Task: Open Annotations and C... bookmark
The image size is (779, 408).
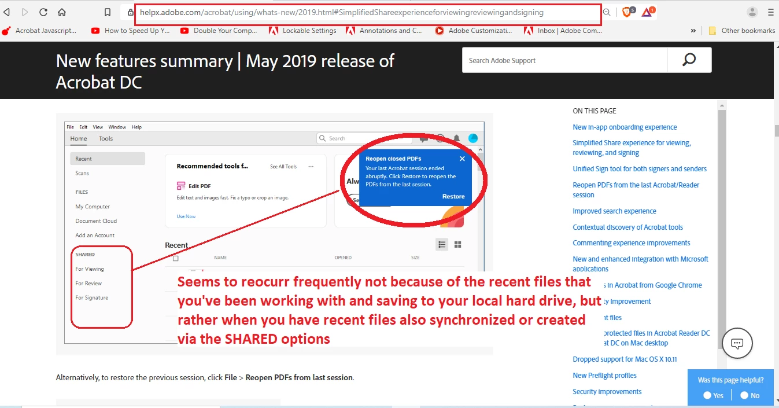Action: (384, 31)
